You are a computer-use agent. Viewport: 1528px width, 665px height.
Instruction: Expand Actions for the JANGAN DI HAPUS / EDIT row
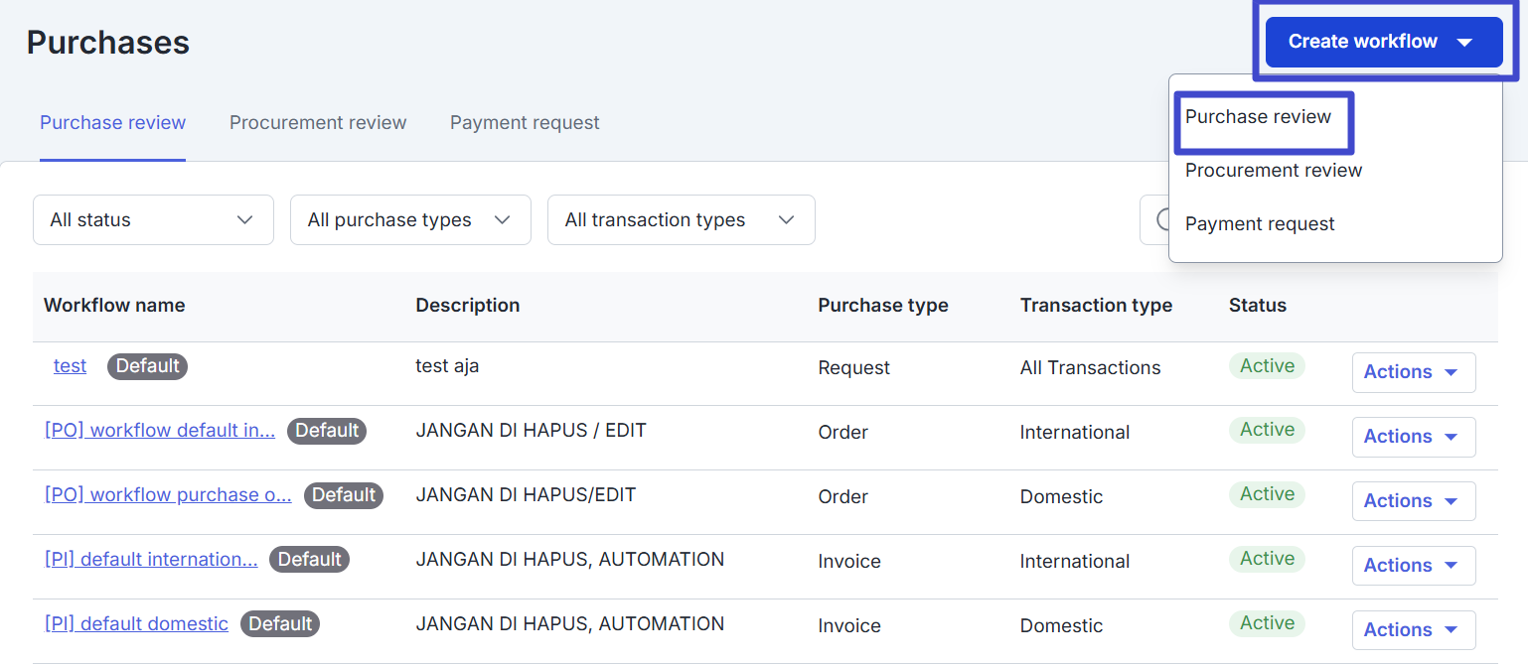pyautogui.click(x=1413, y=437)
